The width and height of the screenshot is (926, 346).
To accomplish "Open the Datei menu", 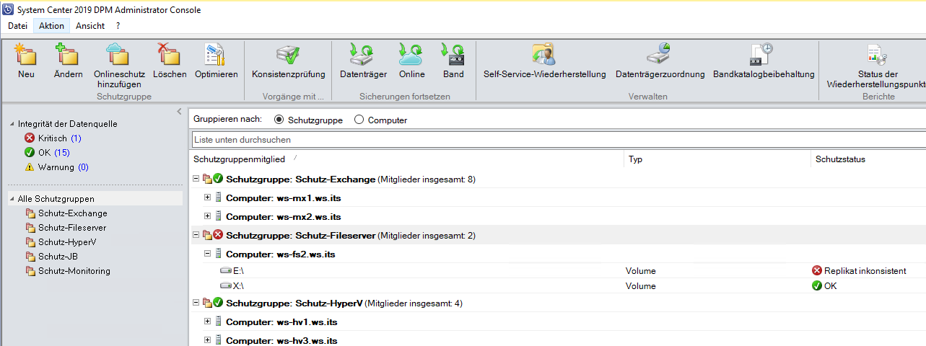I will [x=17, y=26].
